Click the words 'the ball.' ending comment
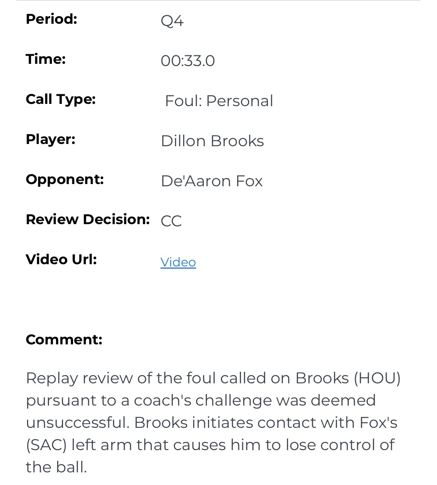This screenshot has height=485, width=437. [x=56, y=467]
